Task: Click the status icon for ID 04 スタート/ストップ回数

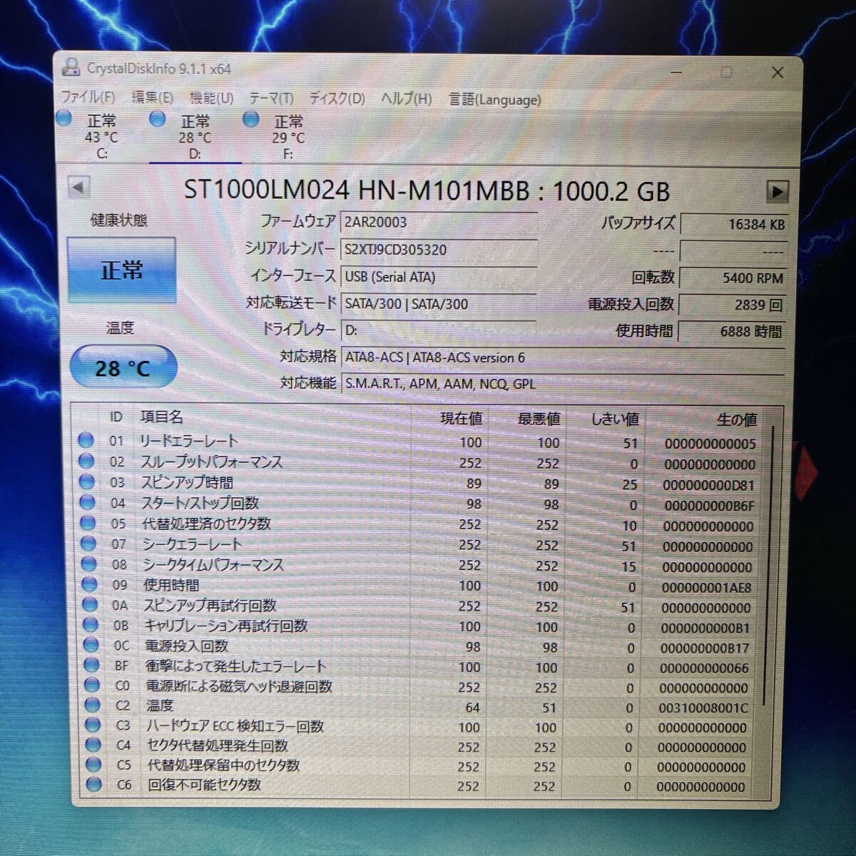Action: [87, 502]
